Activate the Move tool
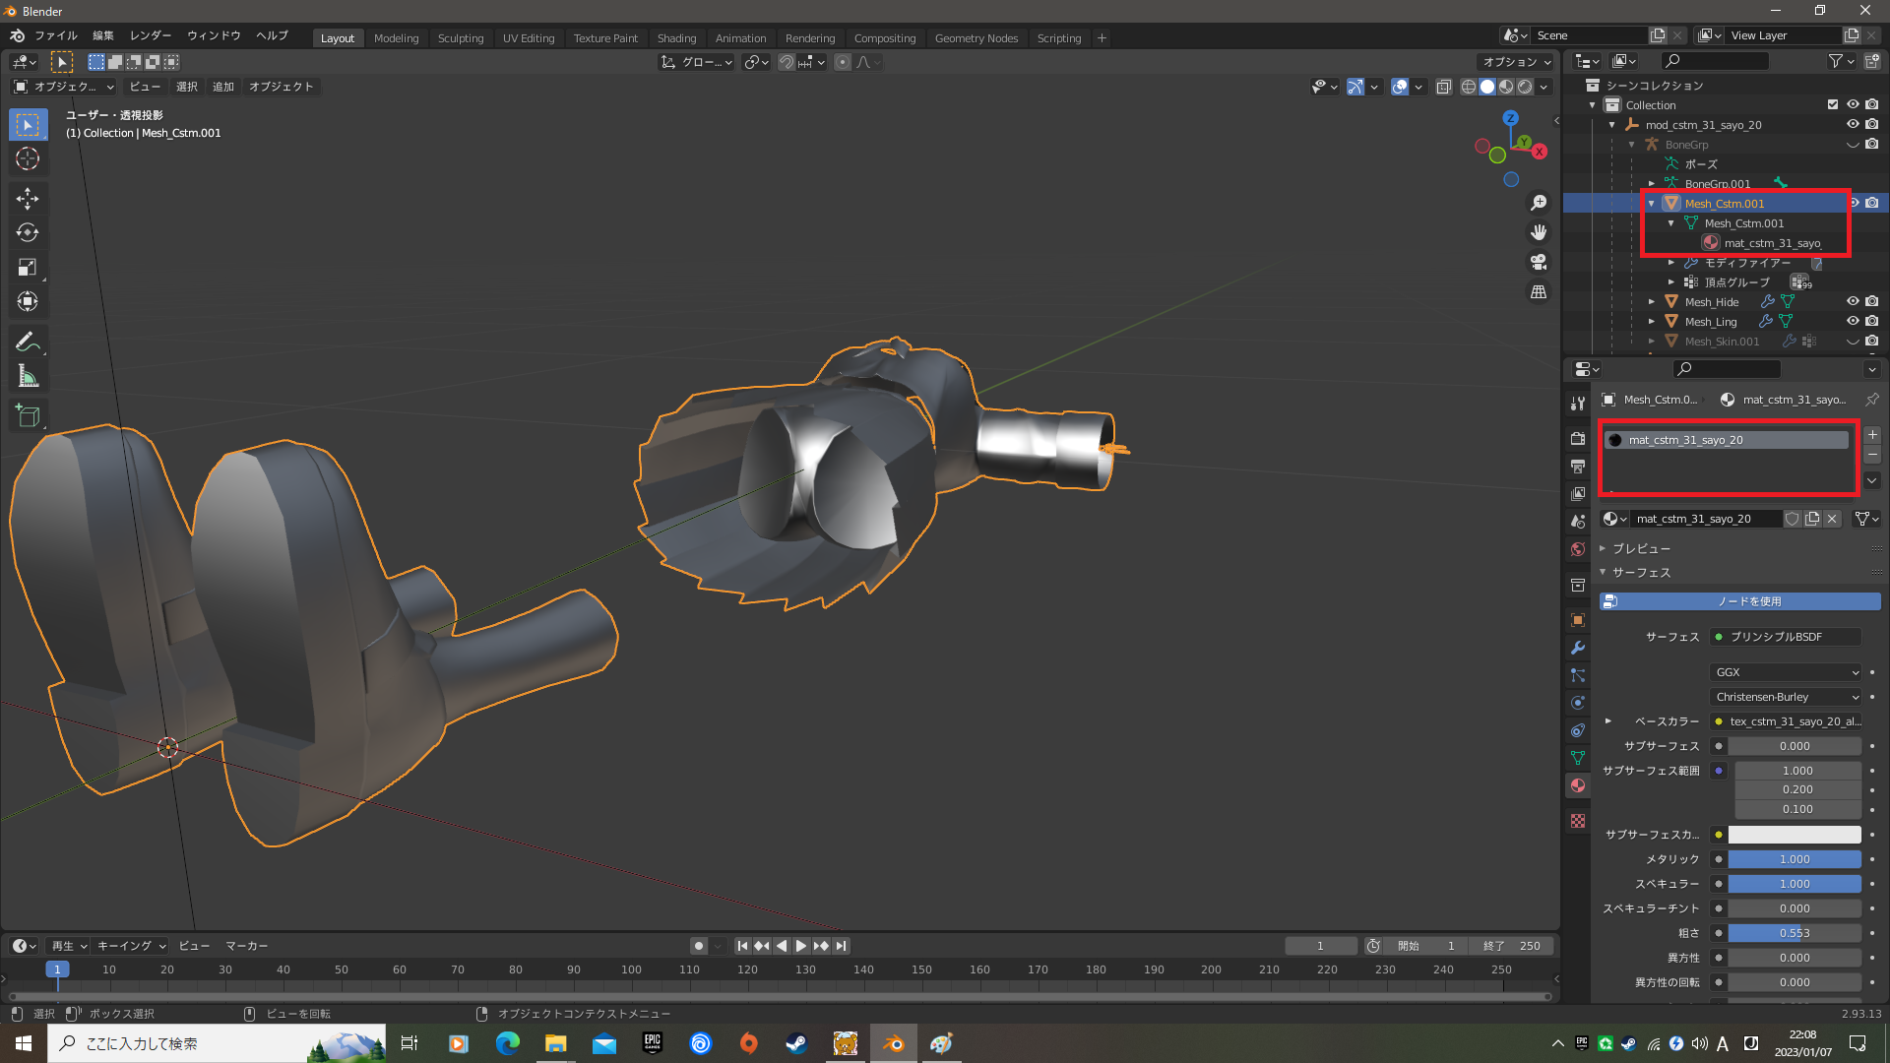The width and height of the screenshot is (1890, 1063). tap(28, 199)
